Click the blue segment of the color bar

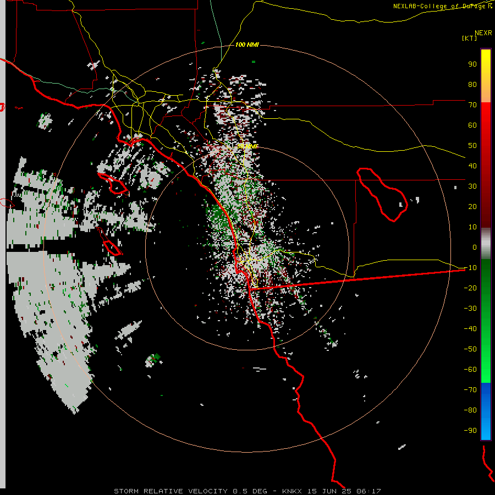[x=486, y=411]
